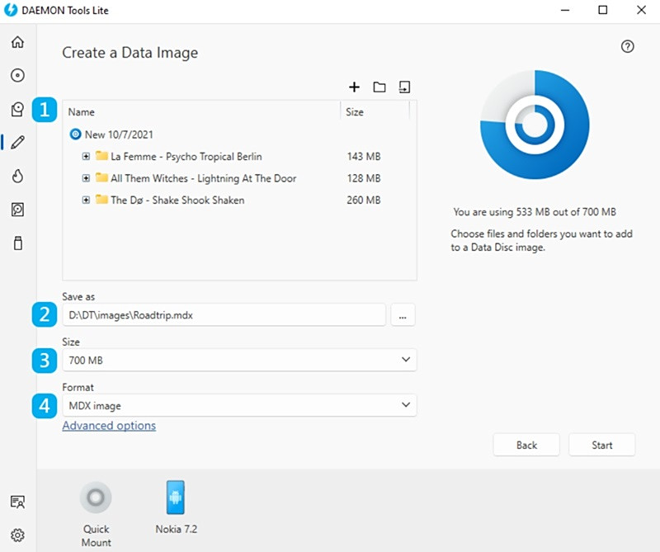Add files using the plus icon
Screen dimensions: 660x552
[355, 87]
